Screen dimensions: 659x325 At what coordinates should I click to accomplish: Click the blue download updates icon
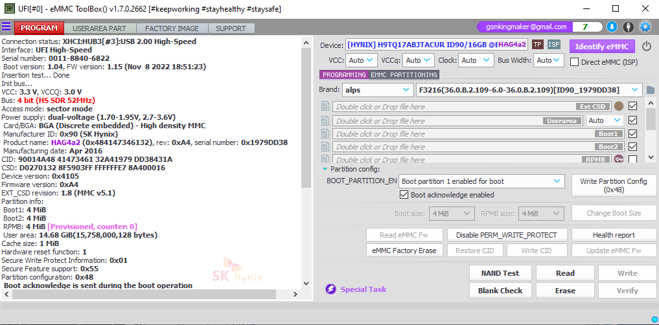click(x=612, y=27)
